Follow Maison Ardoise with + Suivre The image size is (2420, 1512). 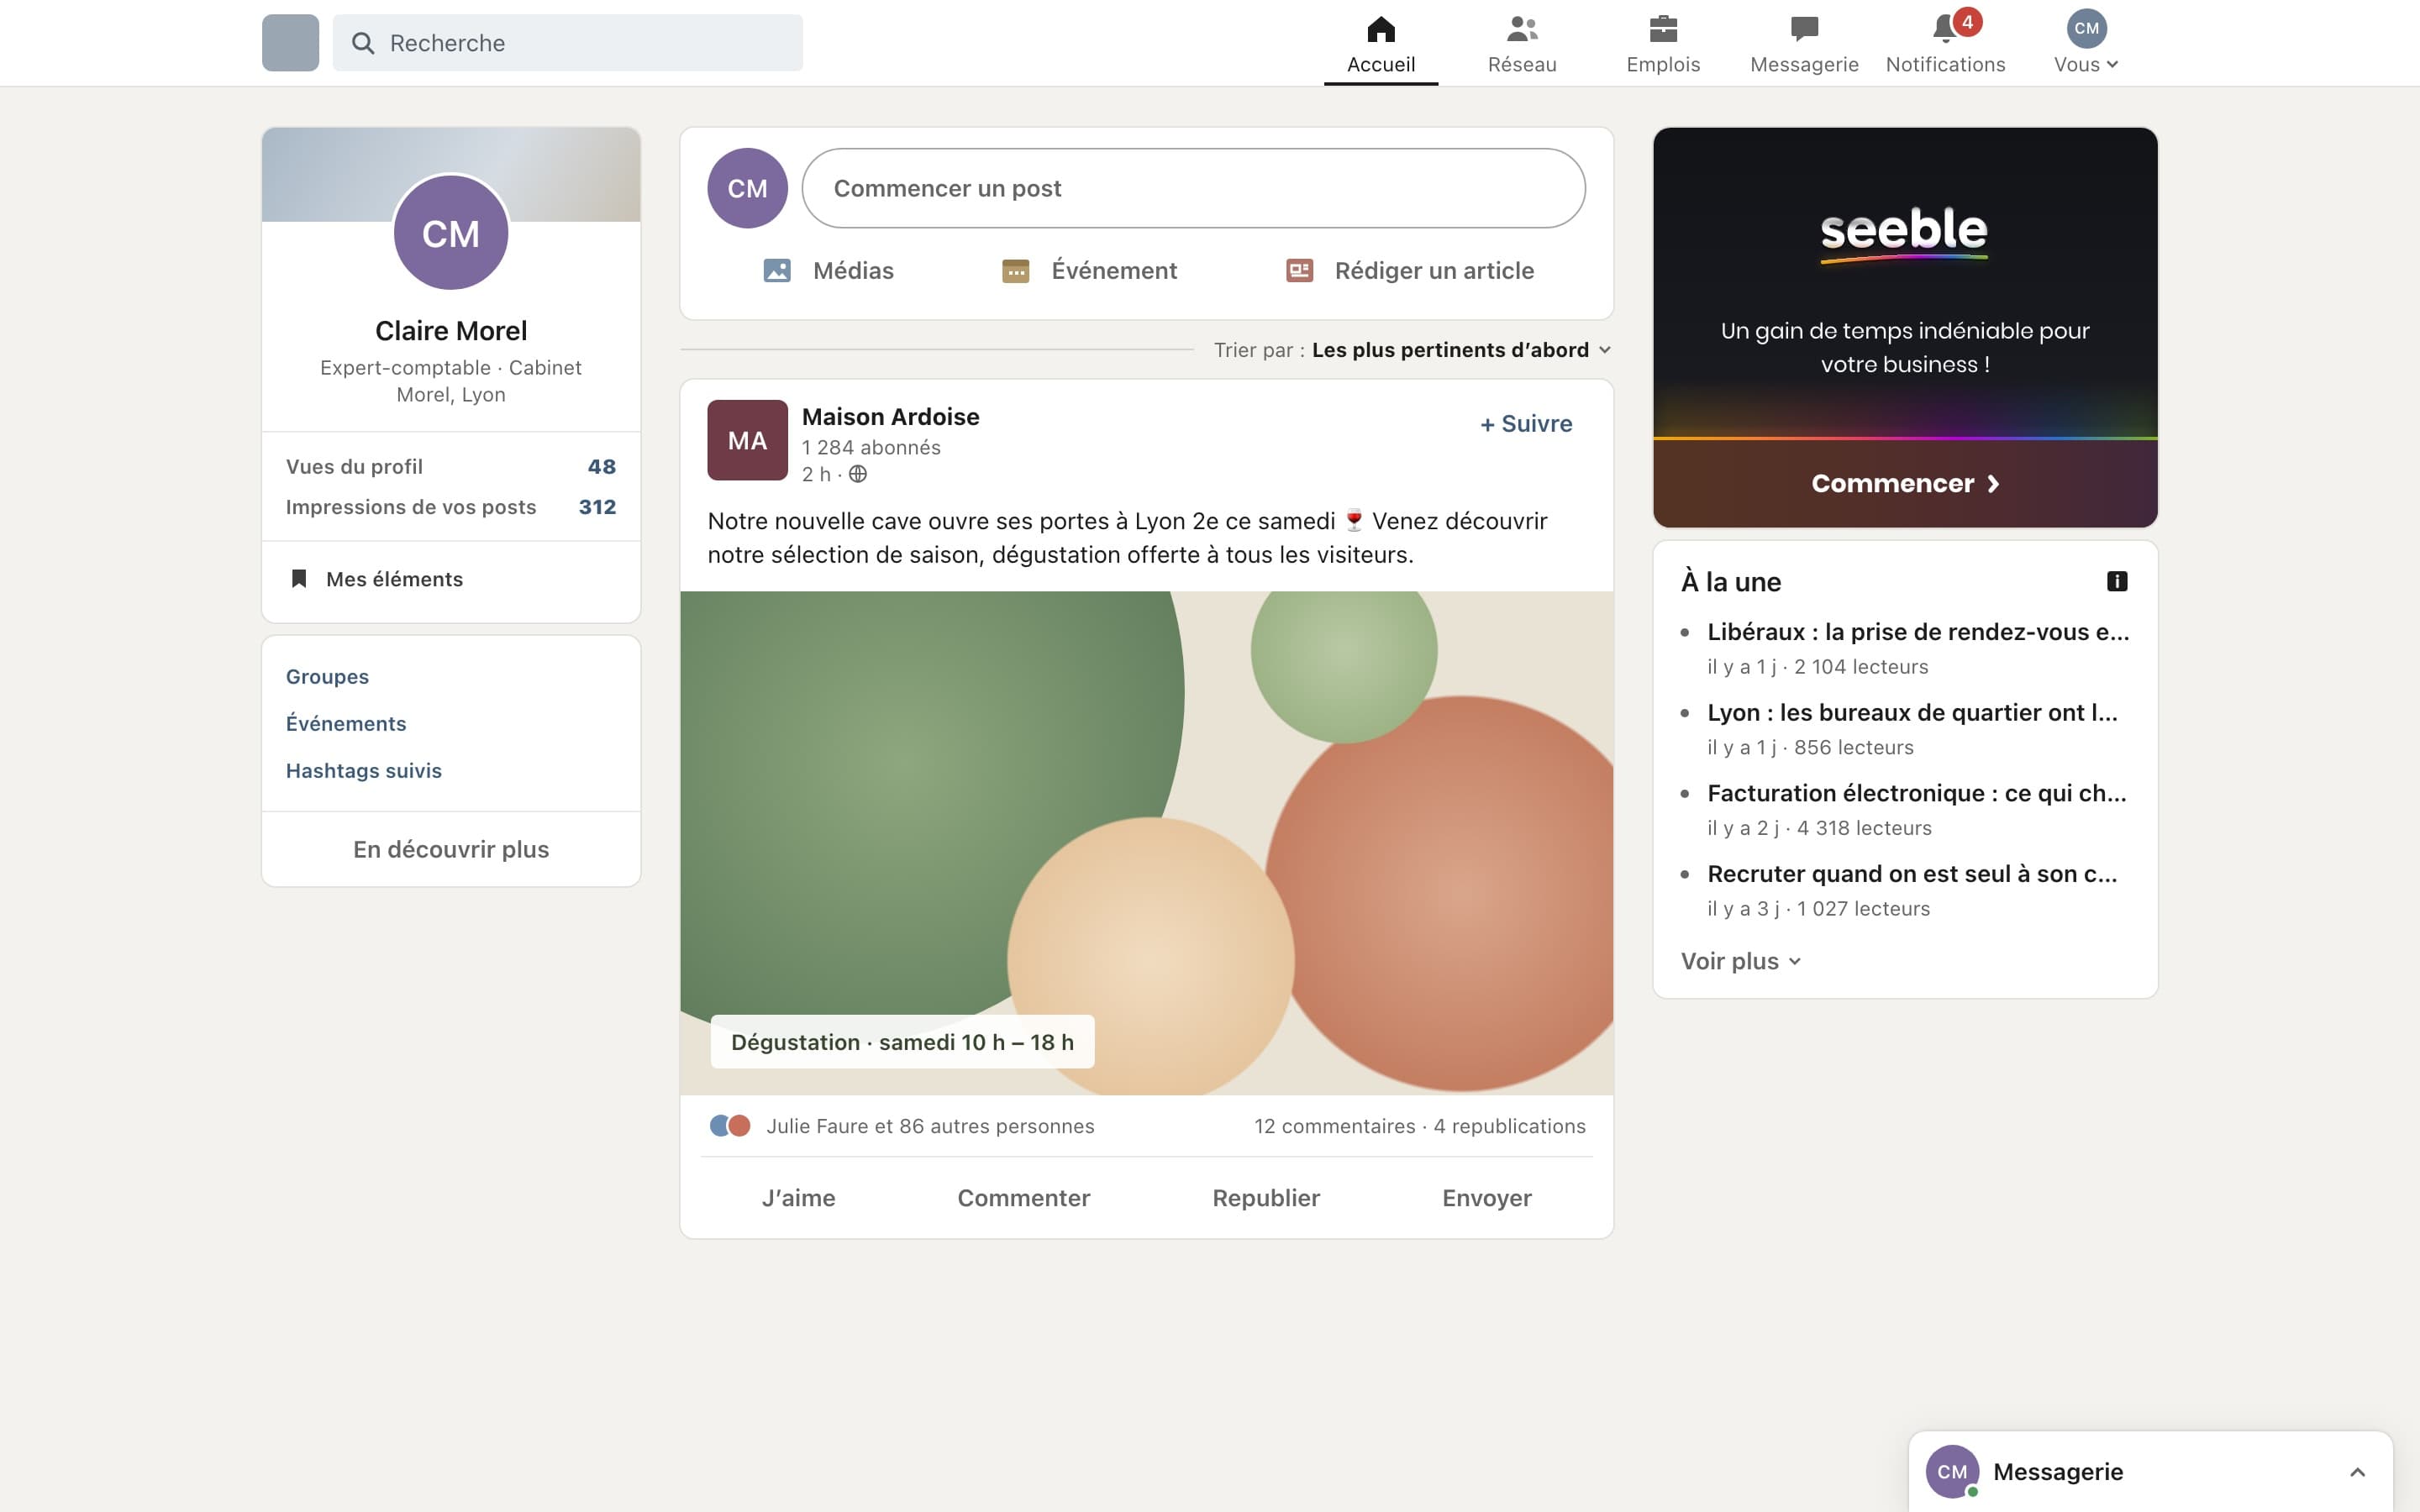(x=1526, y=424)
